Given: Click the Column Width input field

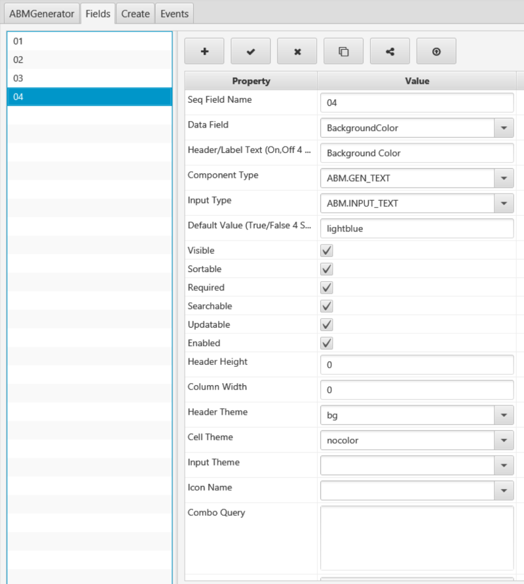Looking at the screenshot, I should tap(417, 390).
